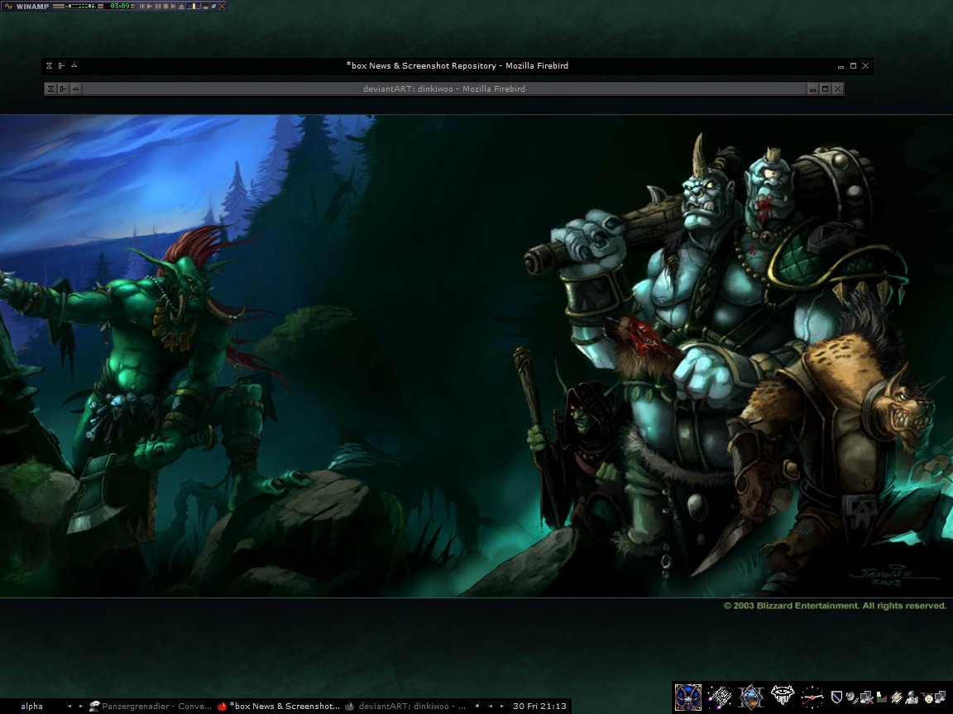Open the diagonal plug tray icon

click(x=896, y=697)
